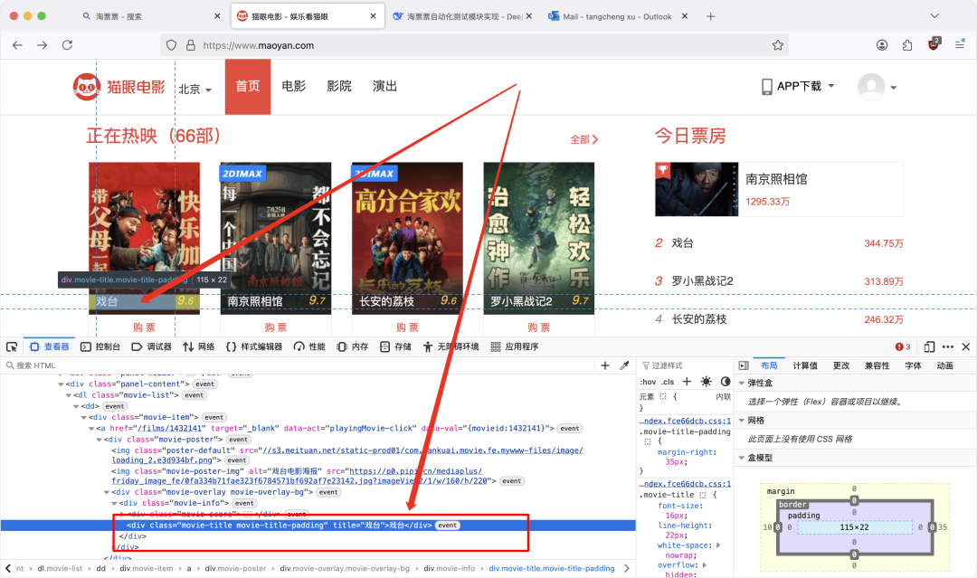
Task: Select the element picker tool in DevTools
Action: pos(12,346)
